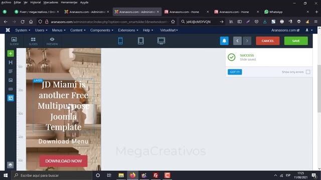Click the browser search field

pos(202,21)
